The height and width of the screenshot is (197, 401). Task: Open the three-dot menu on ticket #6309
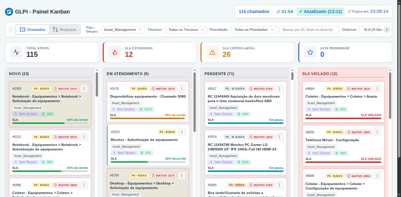point(84,89)
